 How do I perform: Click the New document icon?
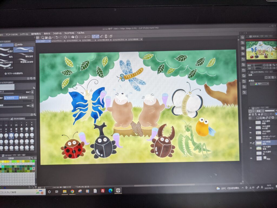(42, 37)
